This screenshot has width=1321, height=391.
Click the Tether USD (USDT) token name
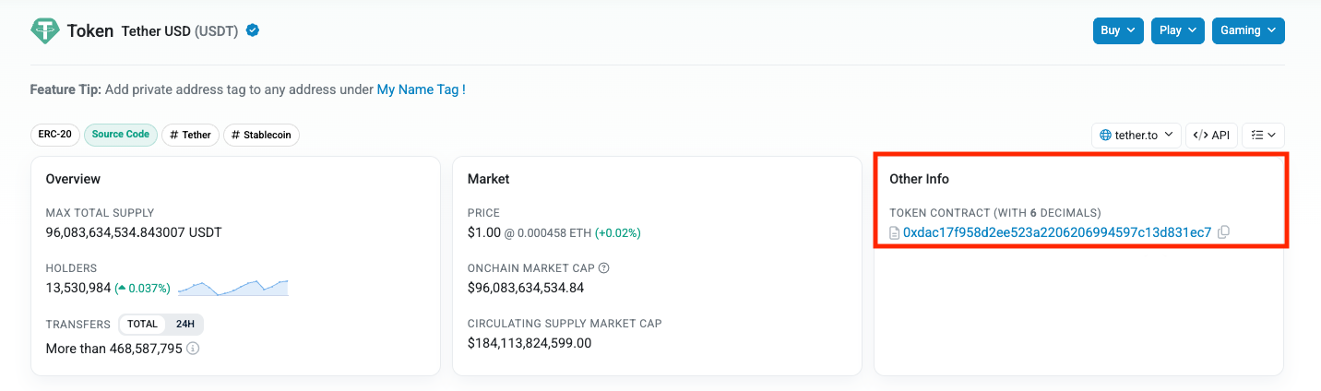click(180, 31)
